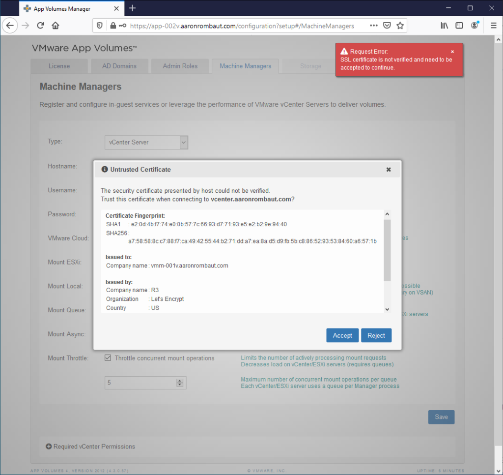Viewport: 503px width, 475px height.
Task: Click the Save to Pocket icon
Action: tap(387, 26)
